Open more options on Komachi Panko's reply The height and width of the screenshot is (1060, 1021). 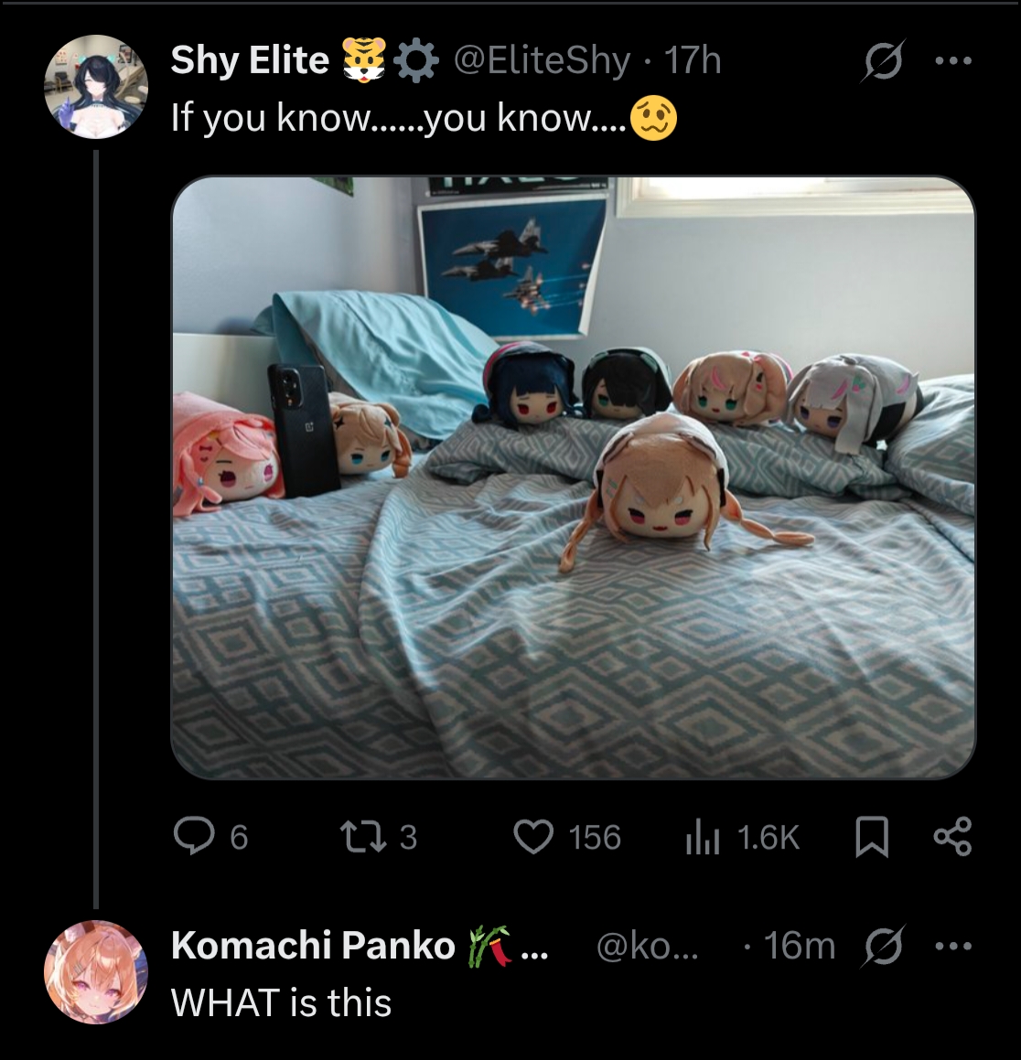coord(953,946)
